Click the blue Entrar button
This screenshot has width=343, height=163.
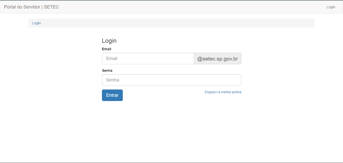[x=112, y=95]
